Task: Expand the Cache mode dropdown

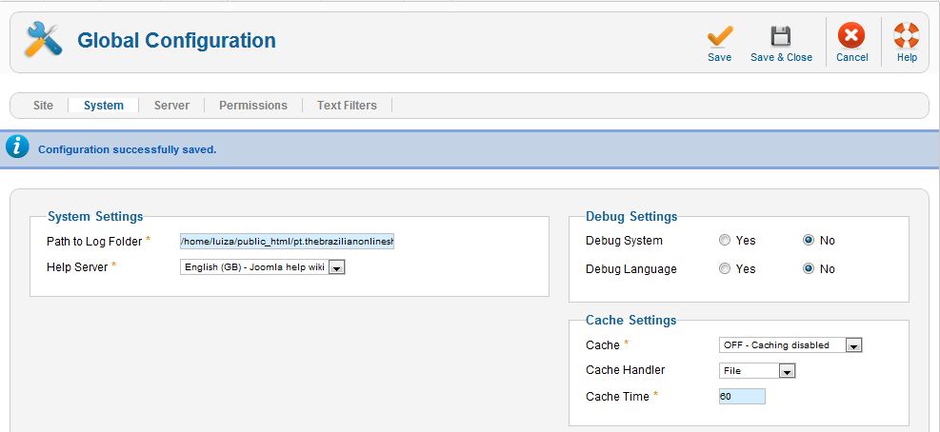Action: [790, 345]
